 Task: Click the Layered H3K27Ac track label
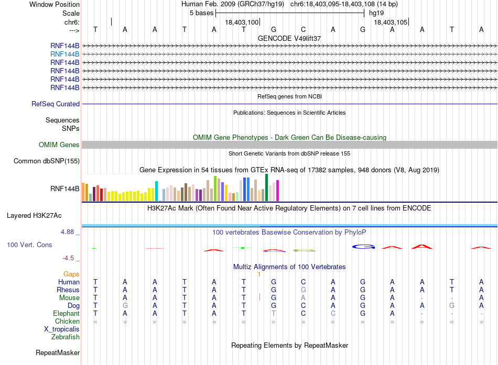(34, 216)
